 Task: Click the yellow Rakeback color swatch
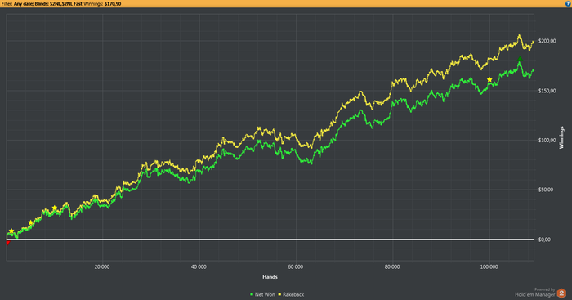click(279, 294)
